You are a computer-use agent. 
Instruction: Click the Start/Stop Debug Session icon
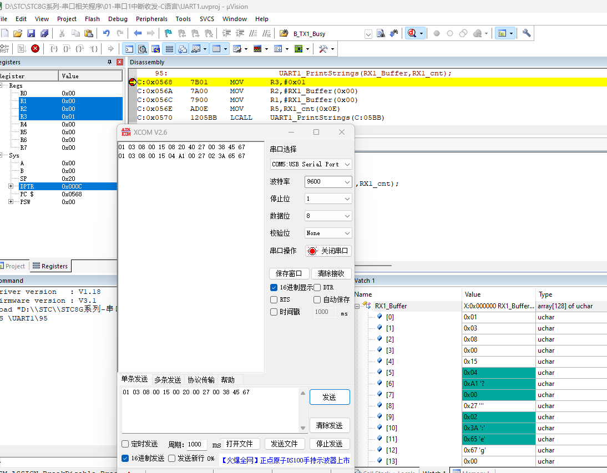pos(412,34)
